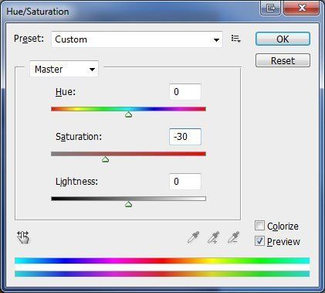Click the Lightness black-to-white track
Viewport: 325px width, 293px height.
[128, 199]
